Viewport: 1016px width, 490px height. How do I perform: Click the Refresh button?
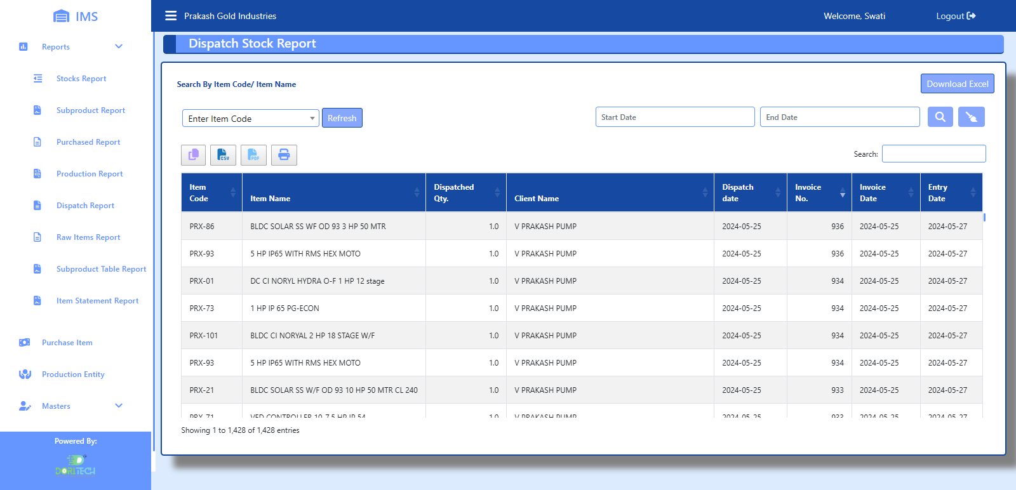[342, 118]
